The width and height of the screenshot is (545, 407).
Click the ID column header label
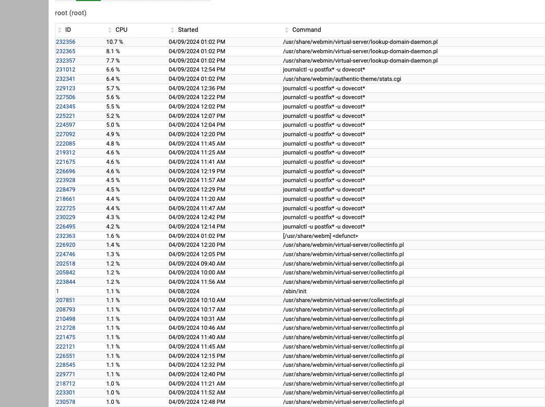(x=68, y=30)
